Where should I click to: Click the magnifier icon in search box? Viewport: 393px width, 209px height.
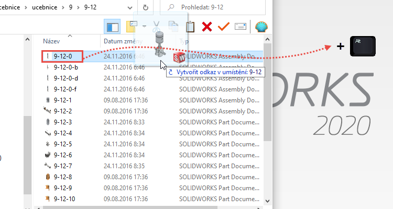171,7
